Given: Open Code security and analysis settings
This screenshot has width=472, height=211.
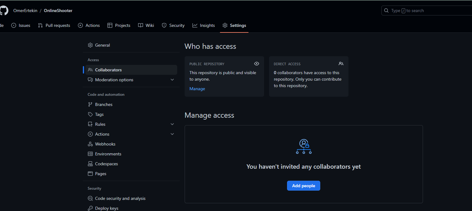Looking at the screenshot, I should coord(120,198).
